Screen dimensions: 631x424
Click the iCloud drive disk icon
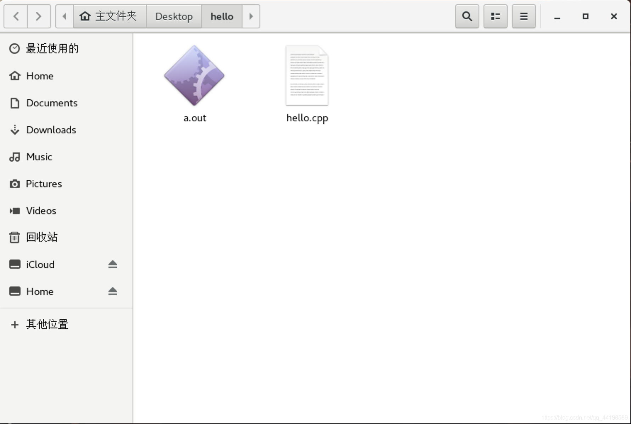point(15,264)
